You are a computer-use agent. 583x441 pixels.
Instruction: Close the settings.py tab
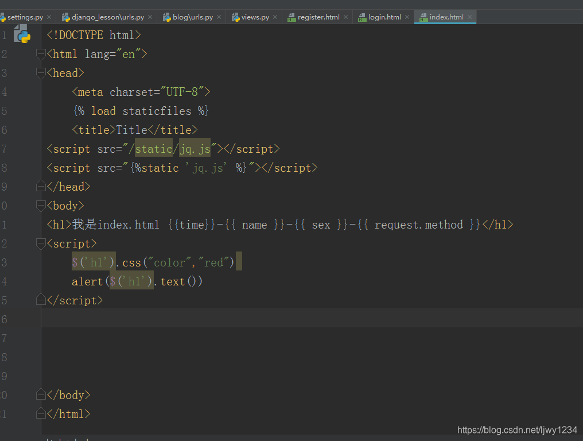point(49,17)
